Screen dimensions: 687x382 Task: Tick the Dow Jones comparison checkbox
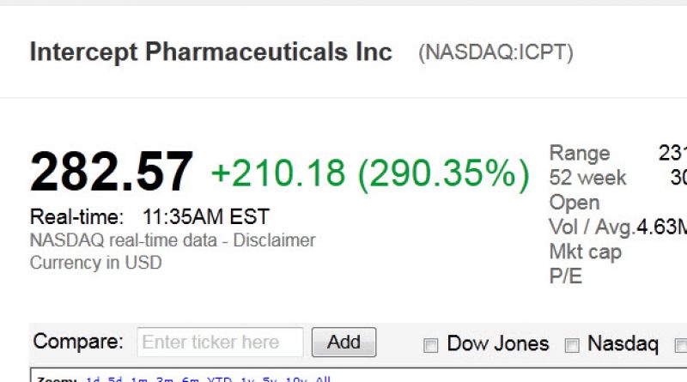[x=431, y=345]
